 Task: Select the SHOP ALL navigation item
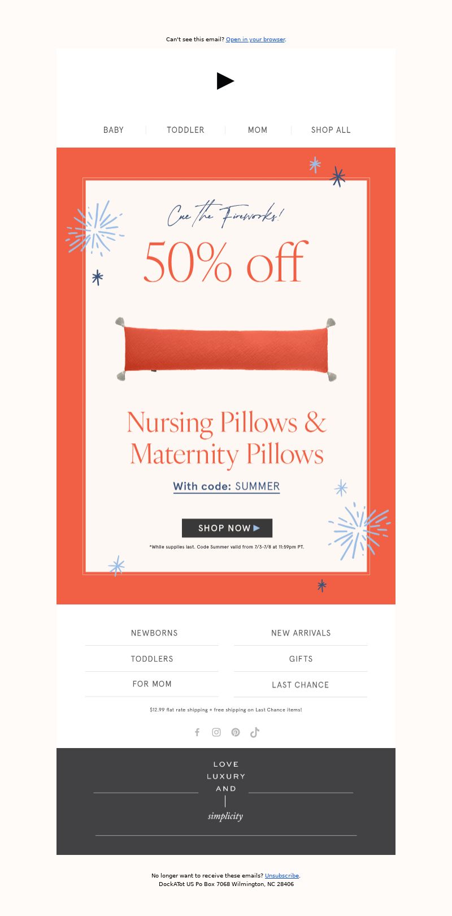pyautogui.click(x=331, y=130)
